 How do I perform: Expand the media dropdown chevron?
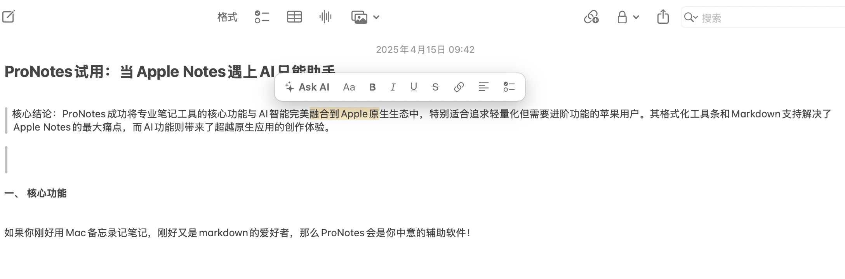pos(376,17)
